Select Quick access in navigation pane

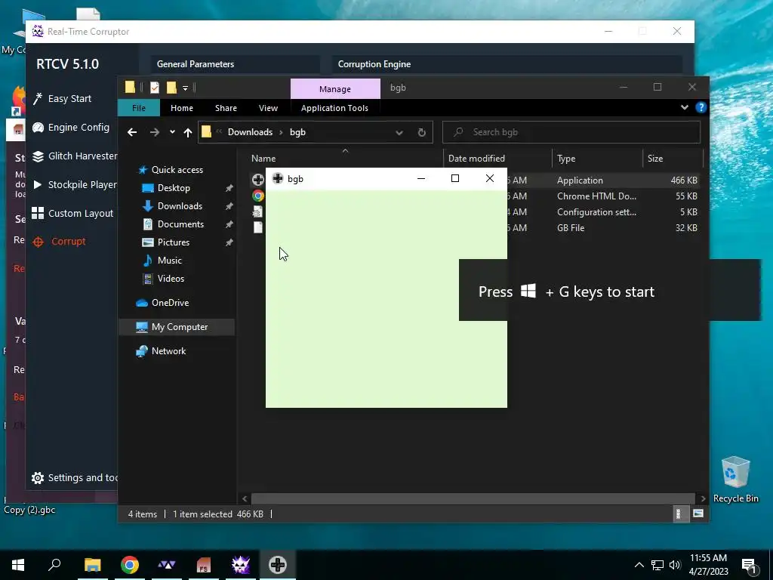171,170
